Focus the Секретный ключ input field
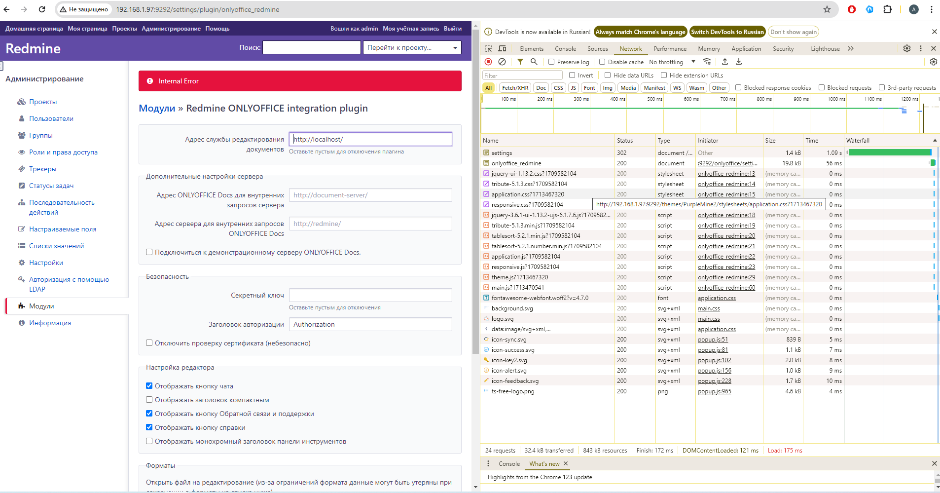The width and height of the screenshot is (940, 493). pos(370,295)
